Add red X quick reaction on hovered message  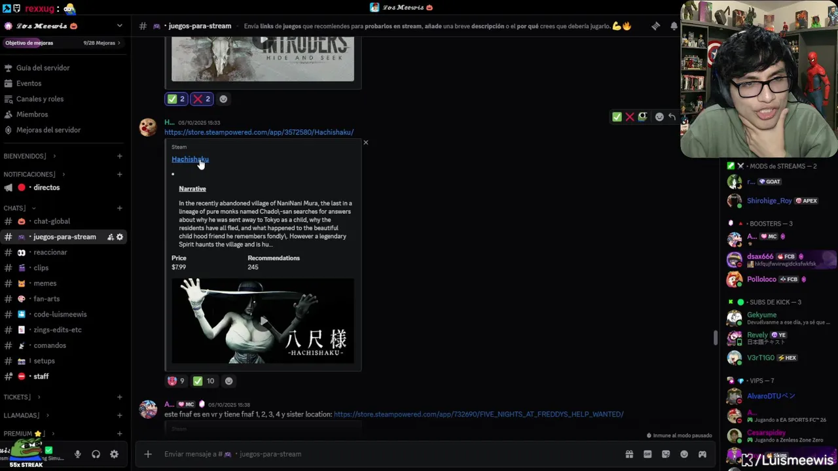pyautogui.click(x=630, y=117)
